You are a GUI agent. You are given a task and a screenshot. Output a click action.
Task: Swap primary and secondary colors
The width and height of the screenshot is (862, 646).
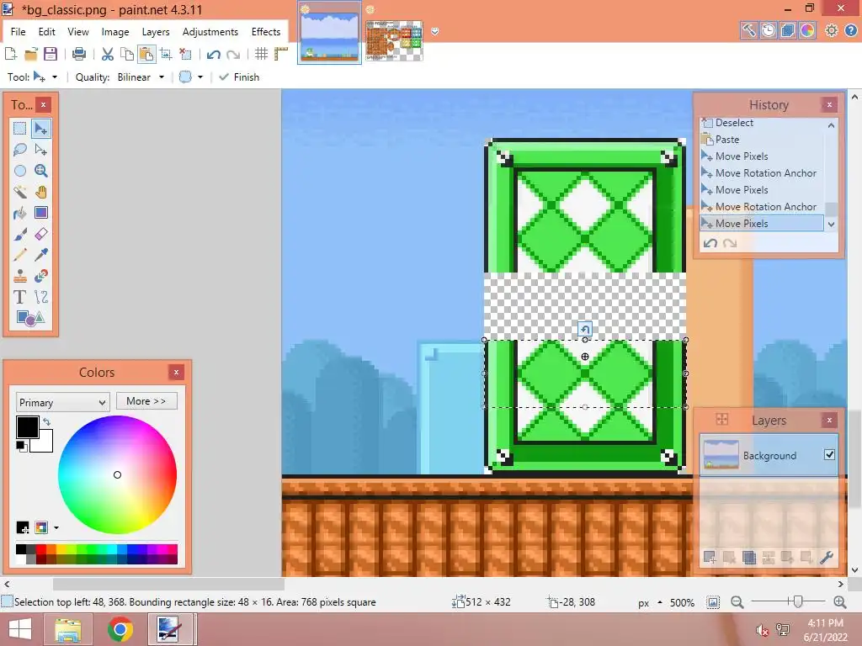tap(47, 421)
